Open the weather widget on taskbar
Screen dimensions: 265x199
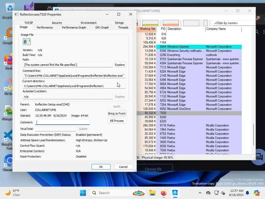tap(13, 193)
